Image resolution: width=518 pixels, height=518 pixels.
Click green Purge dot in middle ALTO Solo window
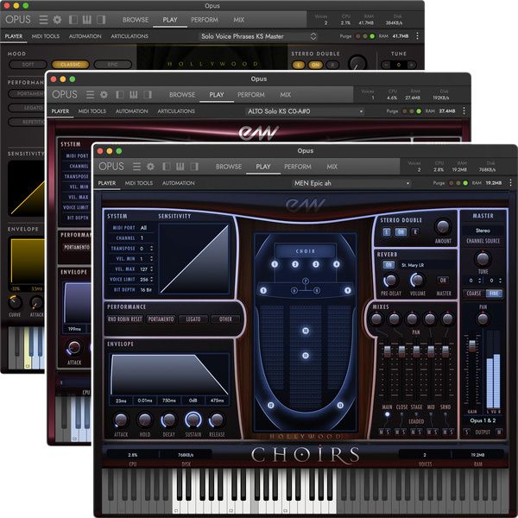tap(419, 111)
